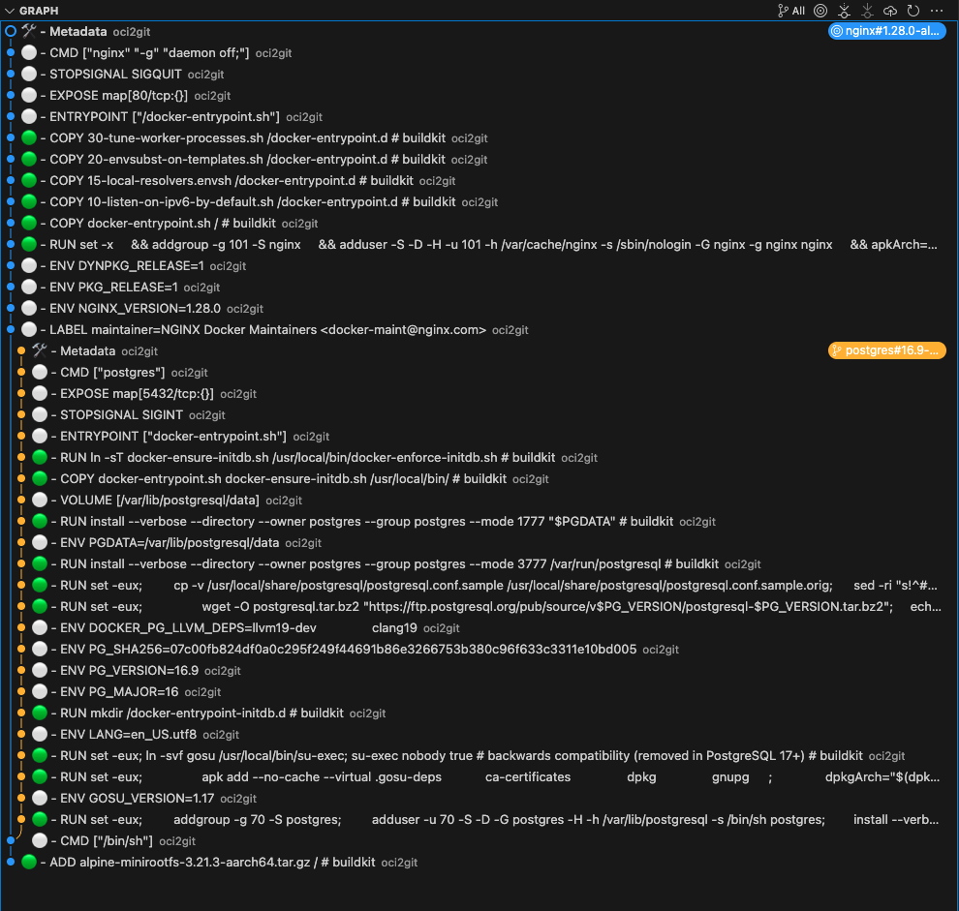The height and width of the screenshot is (911, 959).
Task: Click the tools emoji on nginx Metadata row
Action: (29, 31)
